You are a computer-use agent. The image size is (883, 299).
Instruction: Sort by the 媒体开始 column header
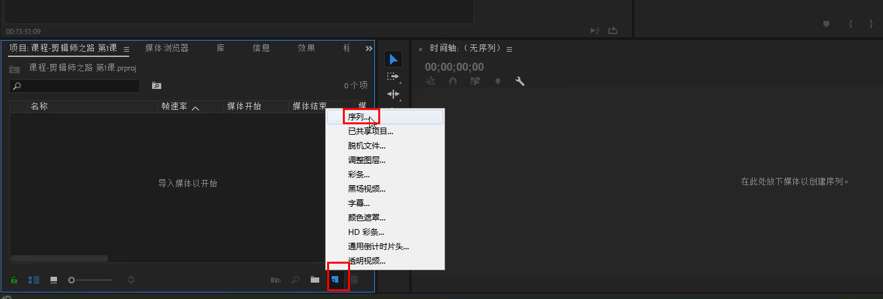pyautogui.click(x=244, y=107)
